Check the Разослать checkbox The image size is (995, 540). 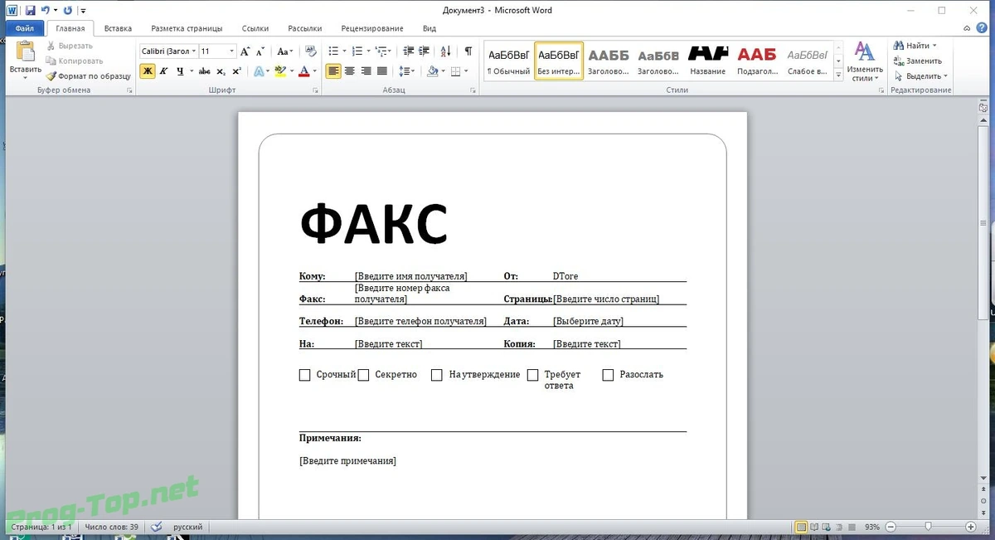(608, 375)
